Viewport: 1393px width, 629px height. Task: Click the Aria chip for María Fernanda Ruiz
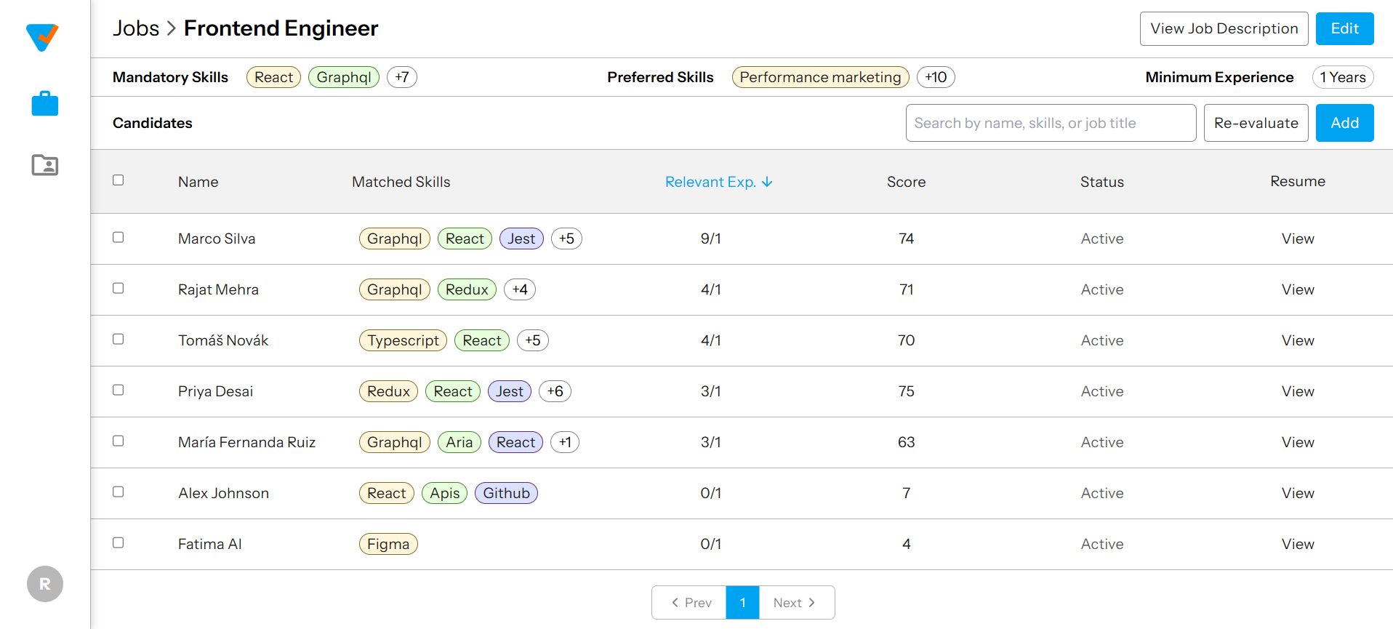[x=459, y=442]
